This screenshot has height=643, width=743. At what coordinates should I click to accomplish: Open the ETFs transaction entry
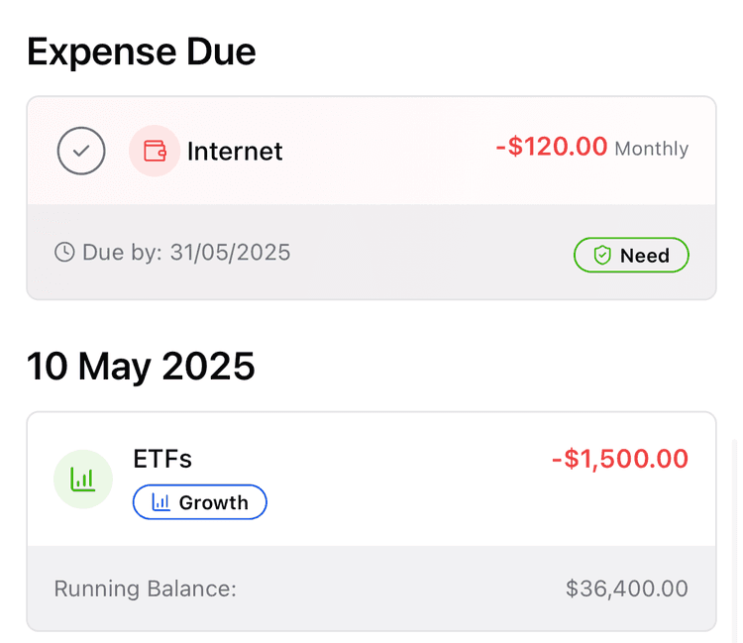tap(371, 521)
